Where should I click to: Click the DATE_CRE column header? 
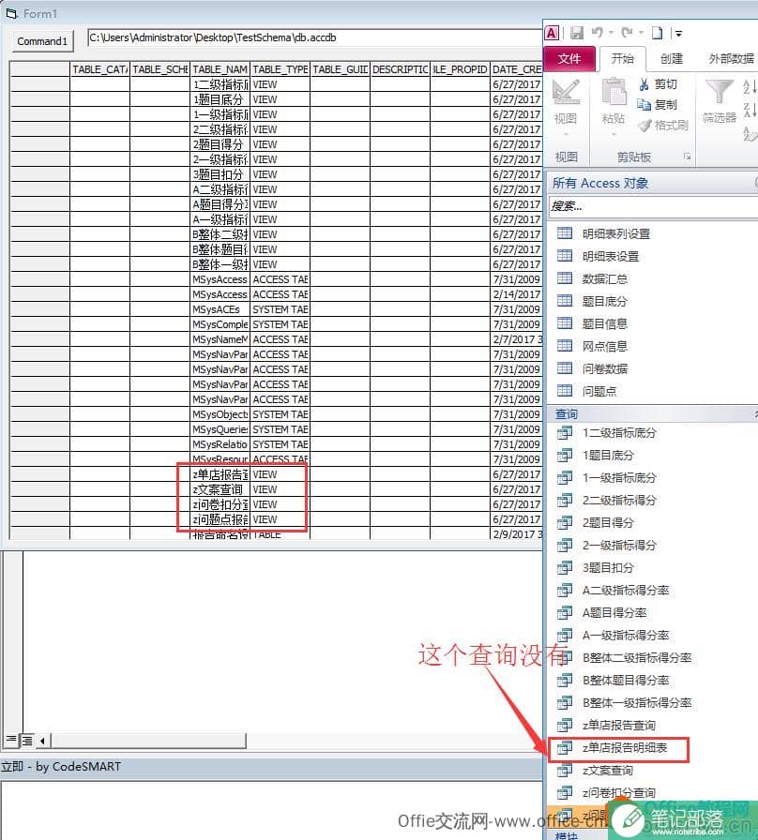pos(517,69)
